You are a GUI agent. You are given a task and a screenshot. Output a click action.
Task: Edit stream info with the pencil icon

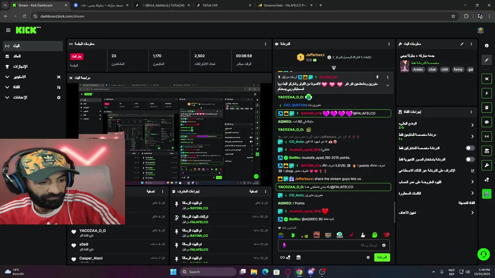pyautogui.click(x=462, y=44)
